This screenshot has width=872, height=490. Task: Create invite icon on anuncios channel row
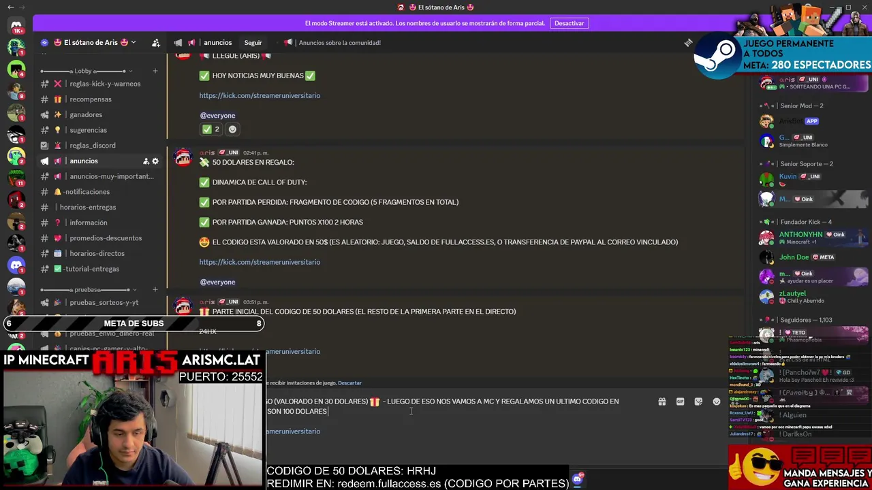click(x=146, y=161)
